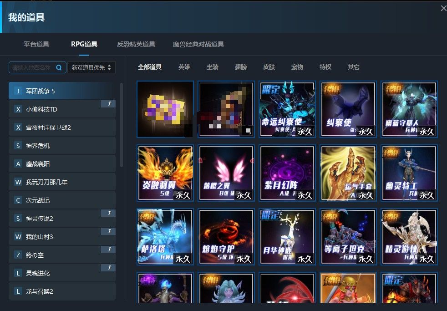Select the 次元战记 map

(x=62, y=200)
